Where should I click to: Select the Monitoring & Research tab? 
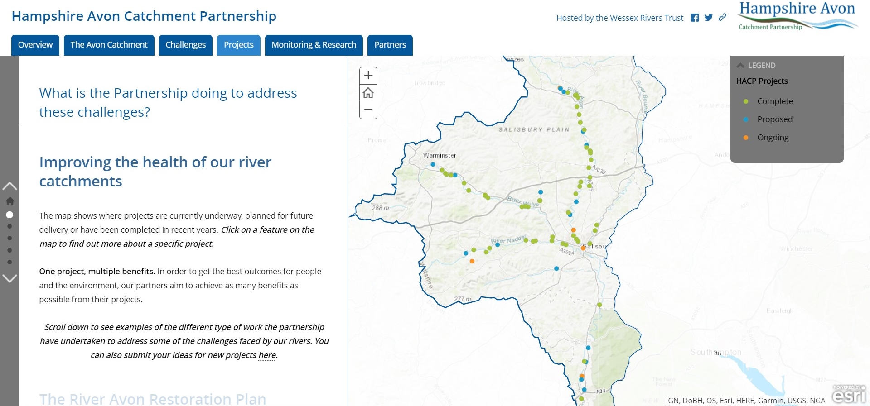[x=314, y=45]
